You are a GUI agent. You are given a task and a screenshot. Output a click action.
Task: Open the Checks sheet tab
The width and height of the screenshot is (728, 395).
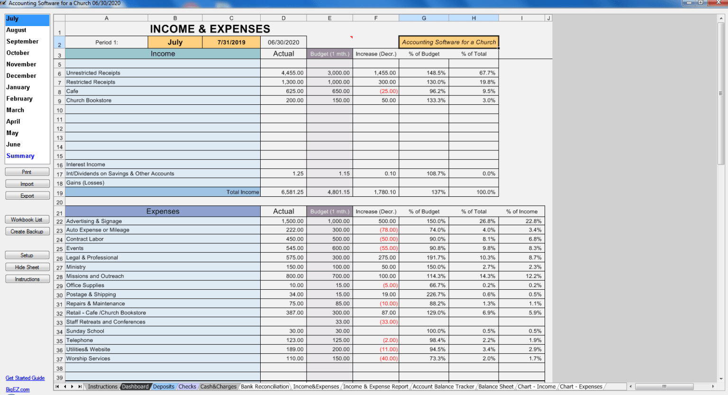(x=187, y=386)
